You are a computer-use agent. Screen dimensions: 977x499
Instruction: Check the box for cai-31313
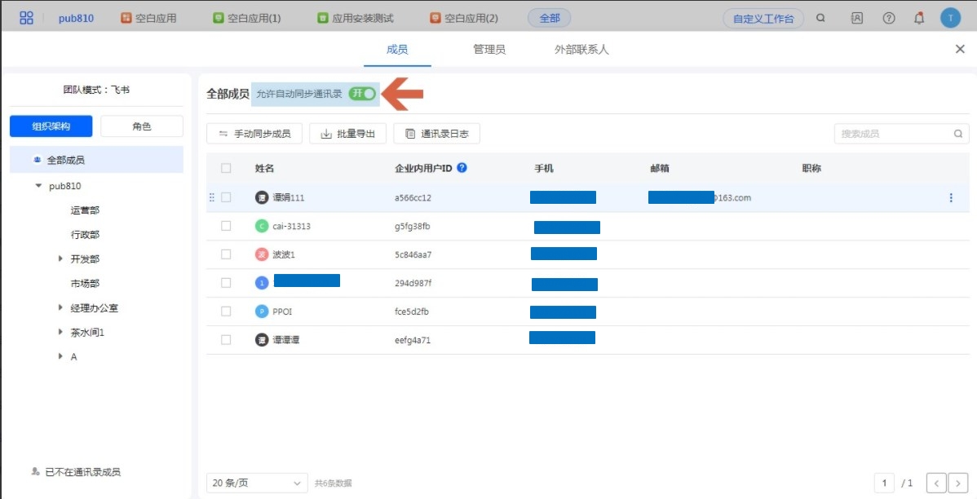226,226
